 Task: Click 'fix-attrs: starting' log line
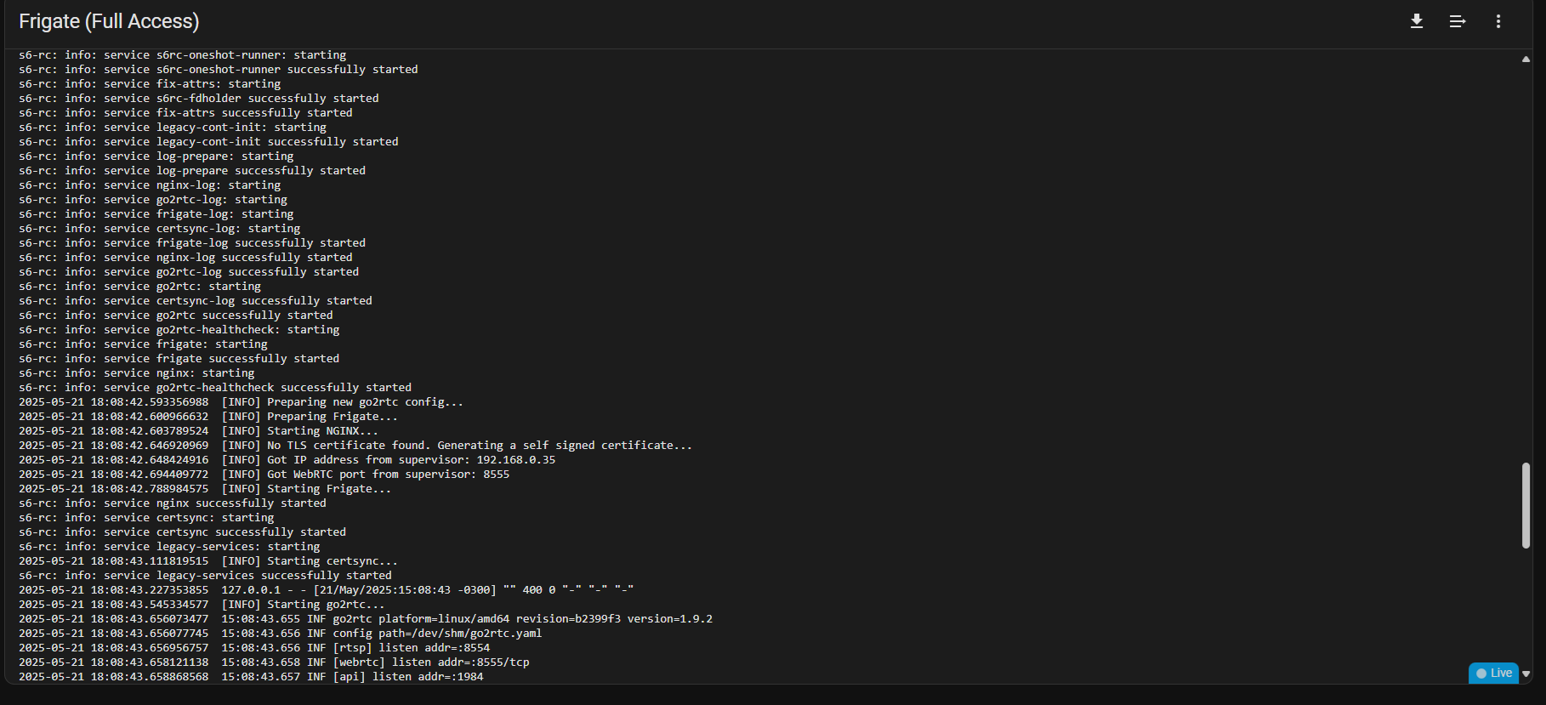(150, 84)
